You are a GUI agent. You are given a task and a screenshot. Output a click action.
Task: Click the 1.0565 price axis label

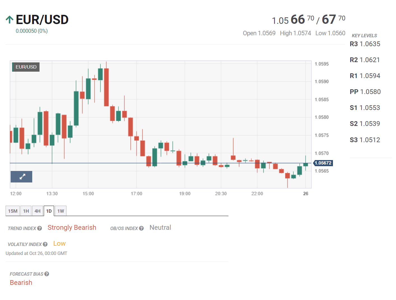tap(322, 171)
